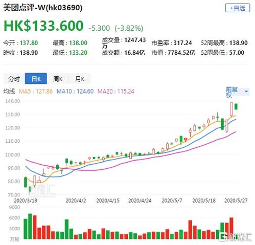Viewport: 255px width, 245px height.
Task: Click the 2020/5/27 date axis label
Action: (236, 201)
